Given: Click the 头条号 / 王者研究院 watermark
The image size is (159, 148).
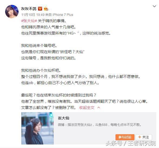Looking at the screenshot, I should tap(131, 143).
